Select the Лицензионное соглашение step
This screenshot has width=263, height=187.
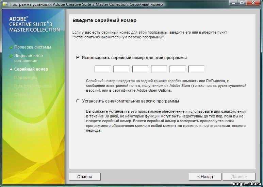(29, 58)
